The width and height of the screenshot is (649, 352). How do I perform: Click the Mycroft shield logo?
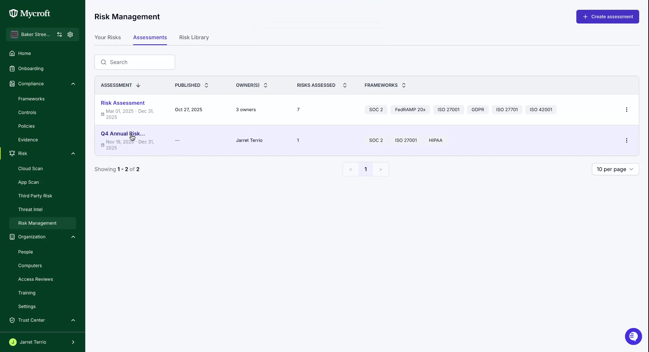[x=13, y=13]
